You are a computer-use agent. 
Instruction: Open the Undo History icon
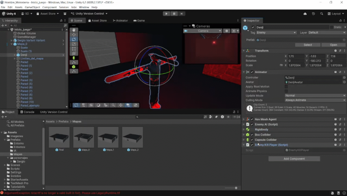pos(313,14)
